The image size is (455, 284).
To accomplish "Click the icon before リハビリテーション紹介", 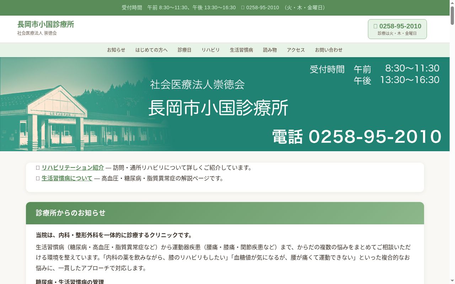I will point(38,168).
